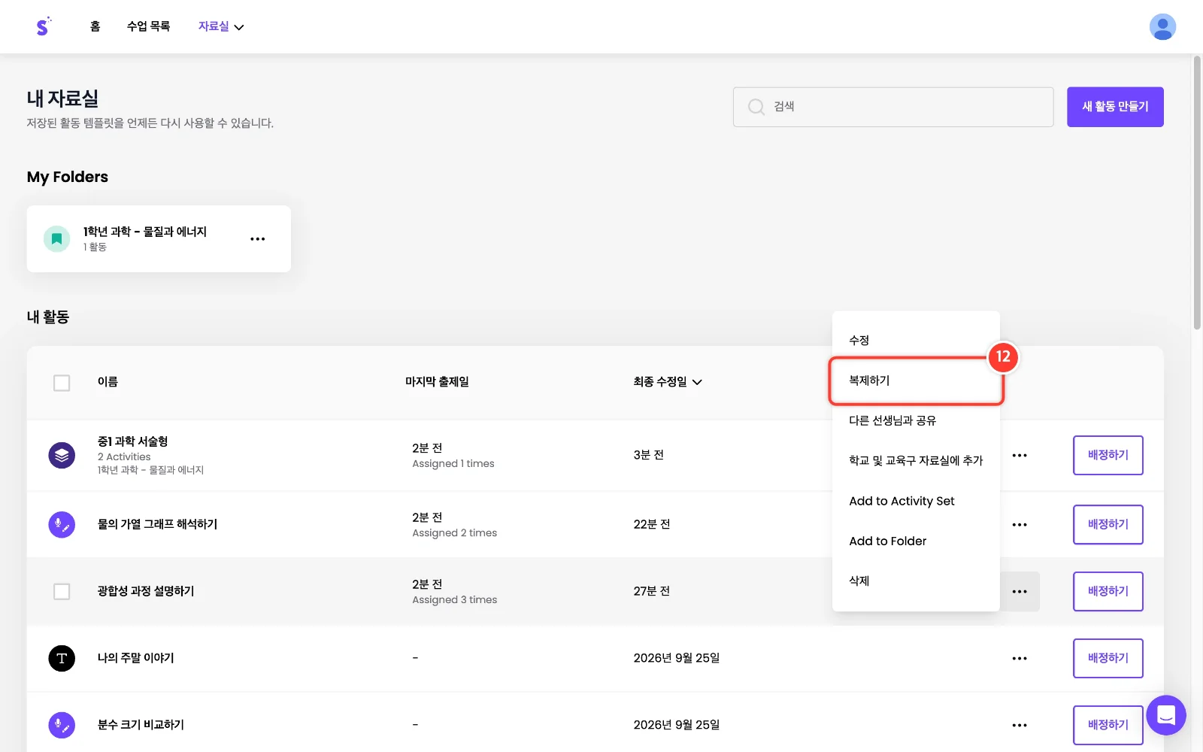Click 배정하기 for 나의 주말 이야기

[x=1108, y=658]
